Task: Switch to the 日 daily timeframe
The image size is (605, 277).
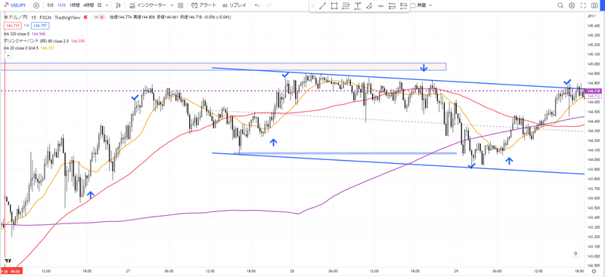Action: pos(100,5)
